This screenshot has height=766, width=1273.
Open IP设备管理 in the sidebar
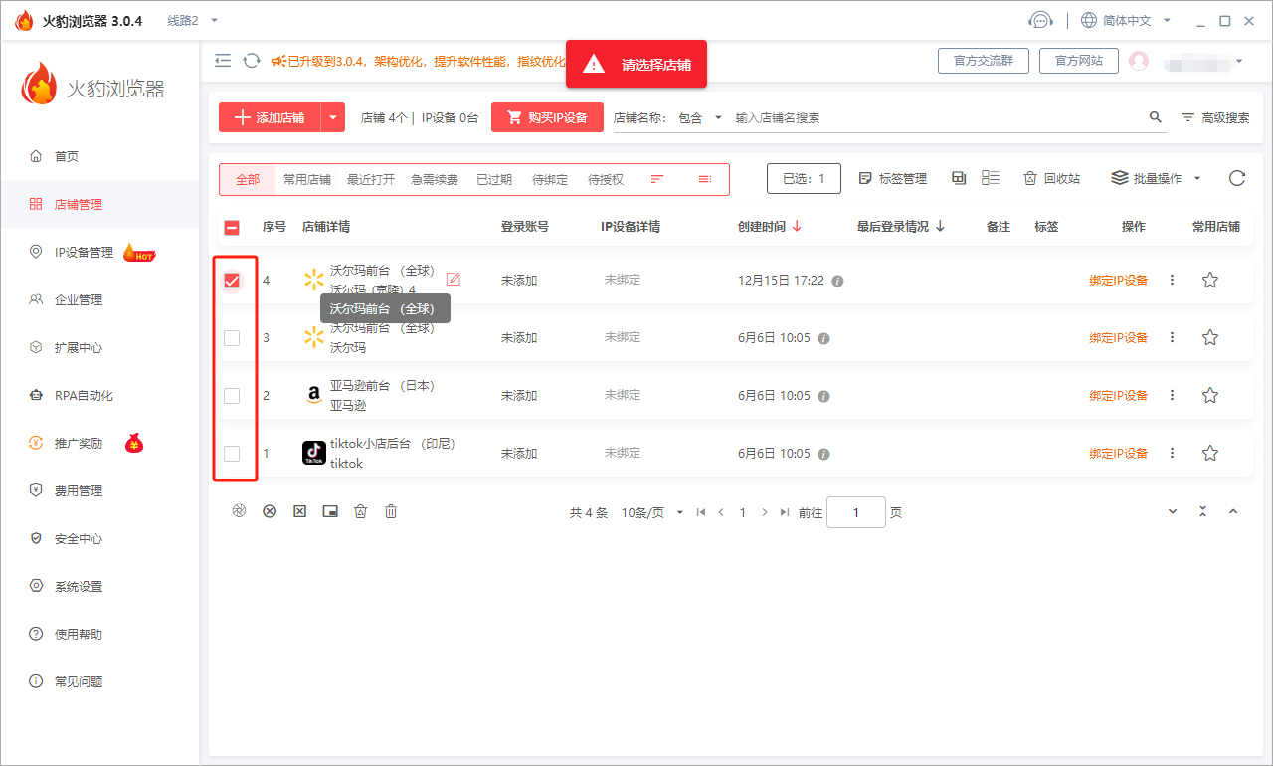[x=84, y=253]
